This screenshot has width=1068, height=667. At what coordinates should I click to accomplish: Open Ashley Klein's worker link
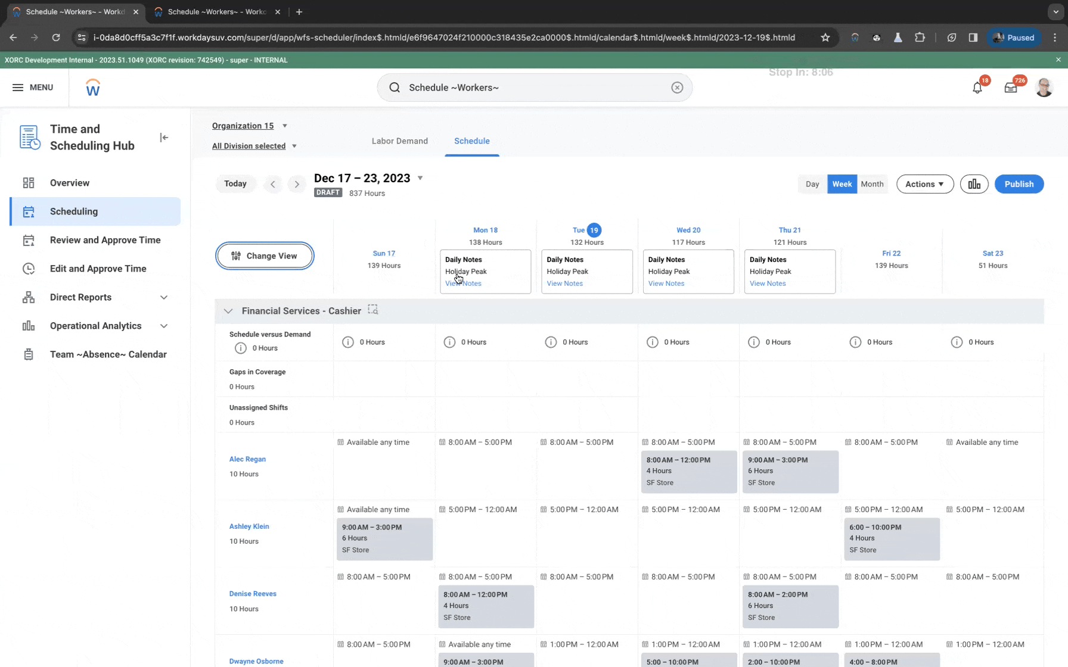pos(249,526)
